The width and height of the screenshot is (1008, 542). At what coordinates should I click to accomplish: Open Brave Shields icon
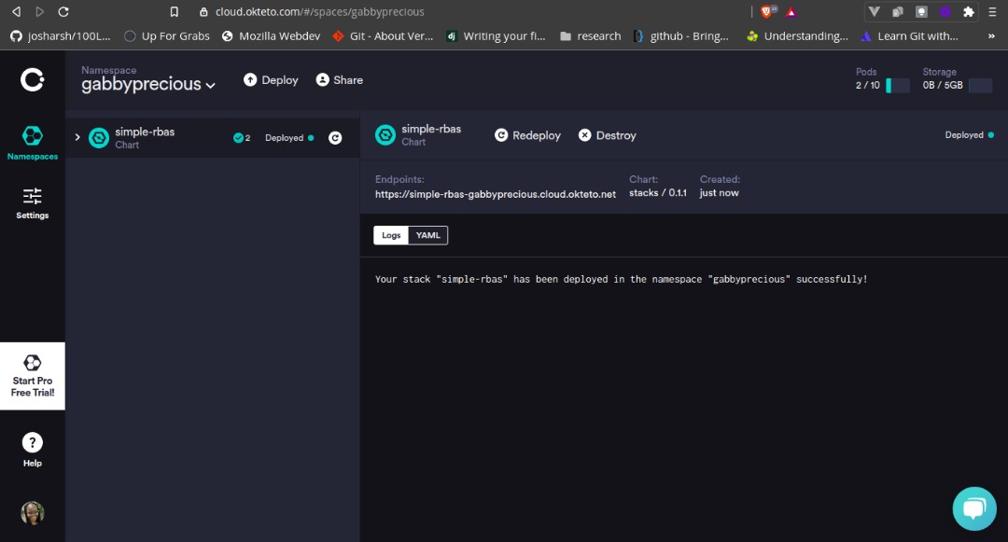(767, 11)
